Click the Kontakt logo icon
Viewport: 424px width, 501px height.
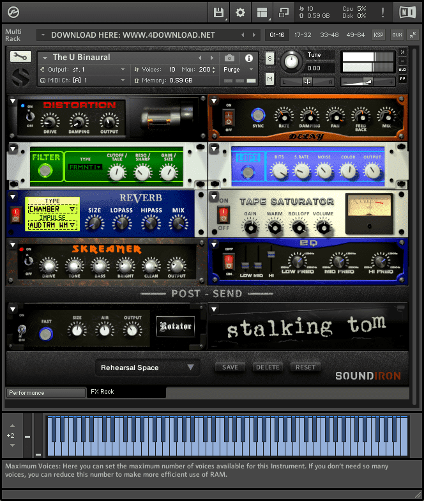tap(13, 13)
